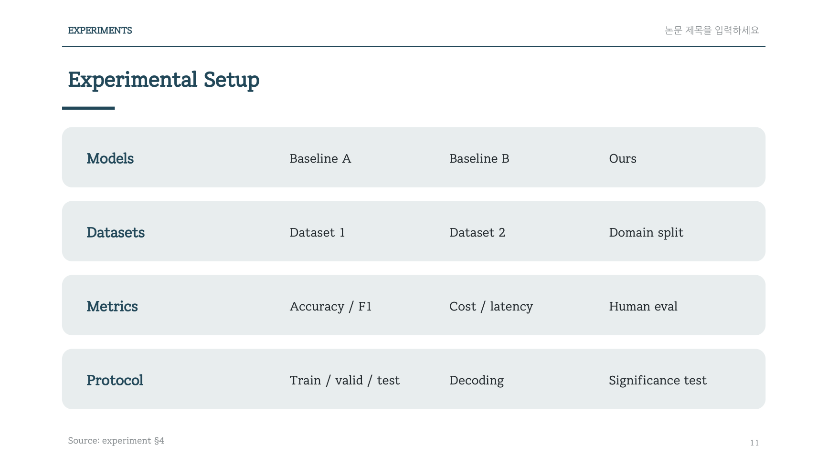Screen dimensions: 828x465
Task: Click the Decoding text
Action: [477, 381]
